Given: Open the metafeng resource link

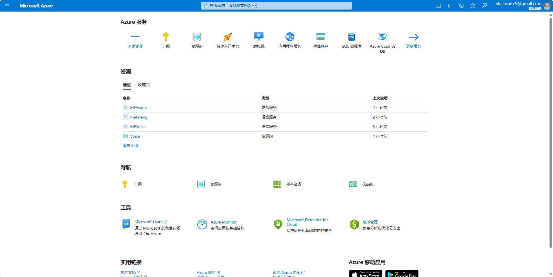Looking at the screenshot, I should [139, 117].
